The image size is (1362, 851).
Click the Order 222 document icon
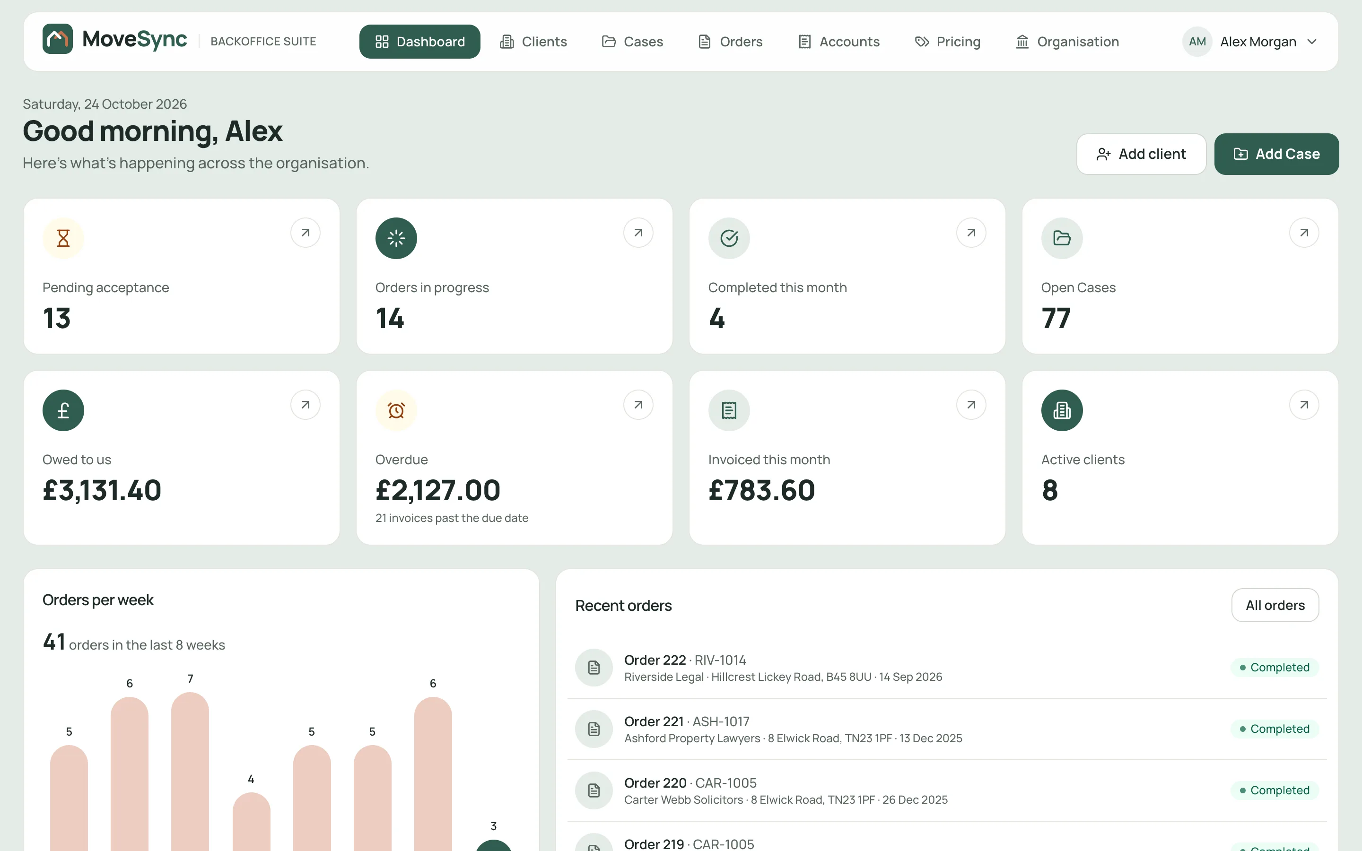click(x=594, y=668)
